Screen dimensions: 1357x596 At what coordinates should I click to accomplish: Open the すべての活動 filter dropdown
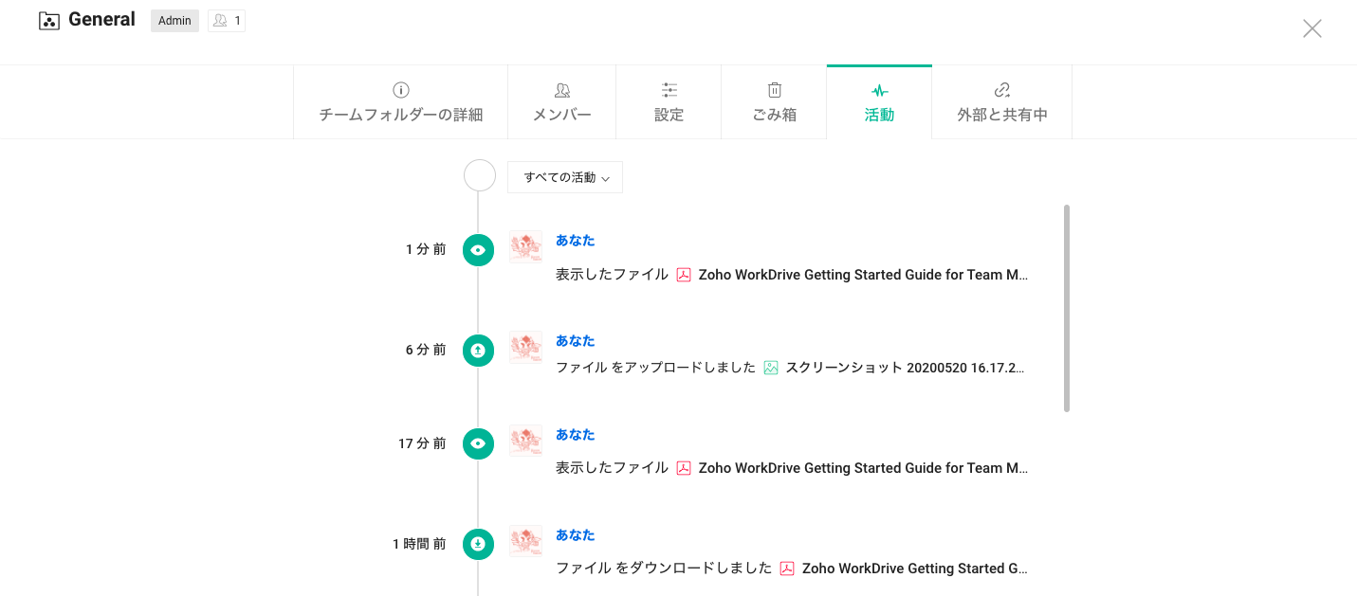565,177
